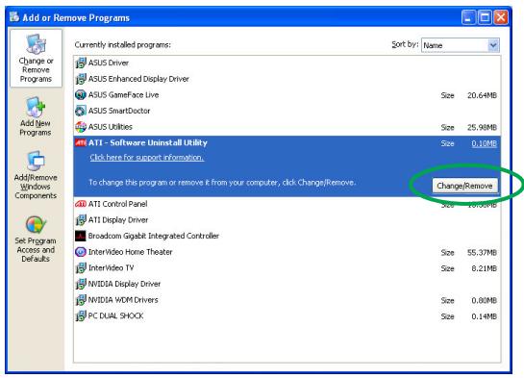Maximize the Add or Remove Programs window
Screen dimensions: 524x378
pyautogui.click(x=485, y=17)
